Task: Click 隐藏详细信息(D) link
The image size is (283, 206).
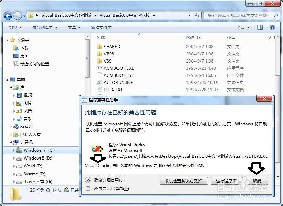Action: (109, 180)
